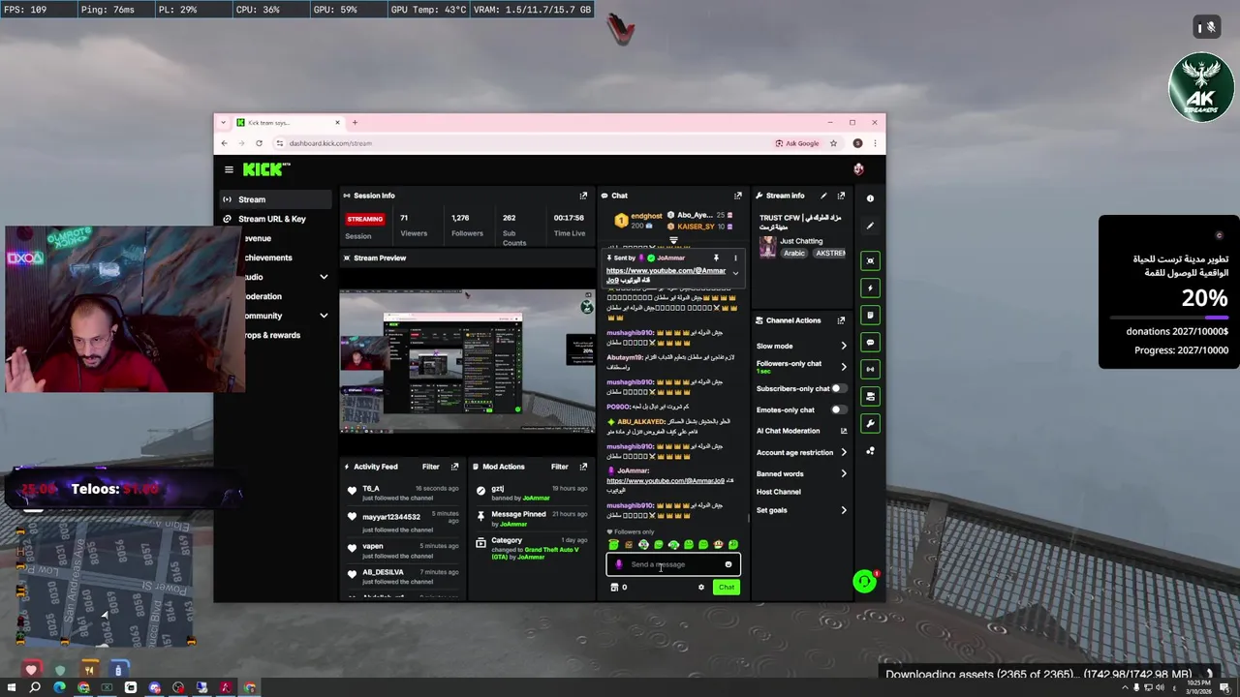Click the pin icon on pinned message
Image resolution: width=1240 pixels, height=697 pixels.
click(716, 258)
